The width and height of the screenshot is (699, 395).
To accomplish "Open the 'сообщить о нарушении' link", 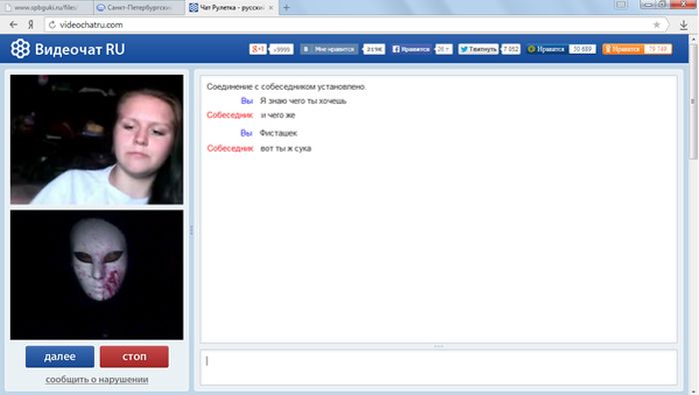I will coord(97,379).
